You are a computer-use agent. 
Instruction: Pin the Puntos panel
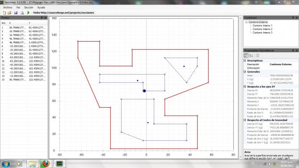(42, 17)
